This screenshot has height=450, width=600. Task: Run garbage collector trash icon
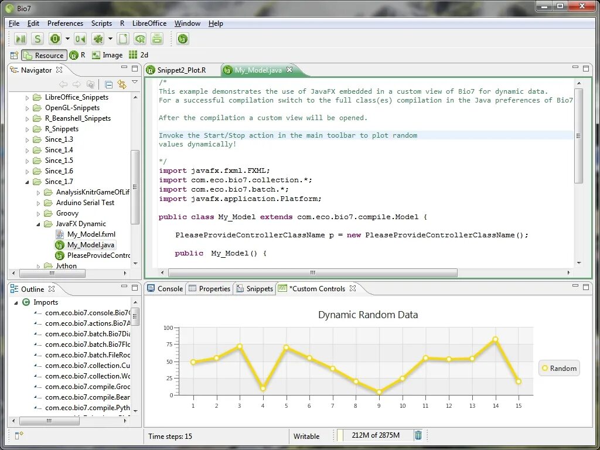coord(418,435)
